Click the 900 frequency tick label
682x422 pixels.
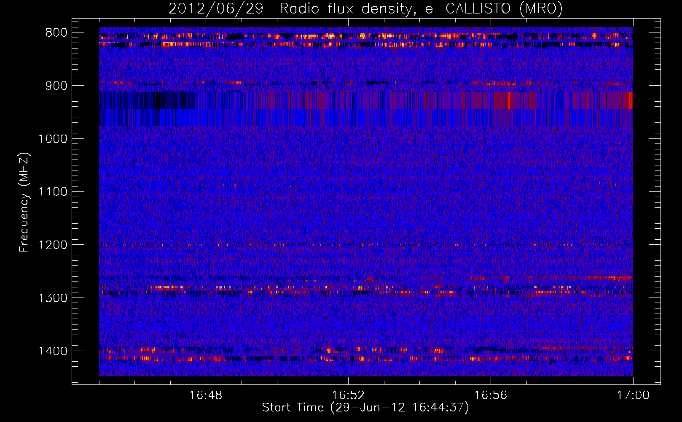(x=56, y=86)
